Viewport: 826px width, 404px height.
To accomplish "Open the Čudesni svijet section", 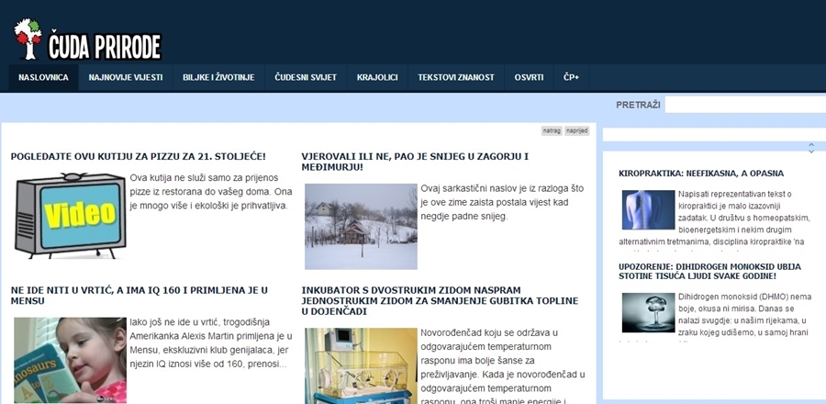I will coord(306,77).
